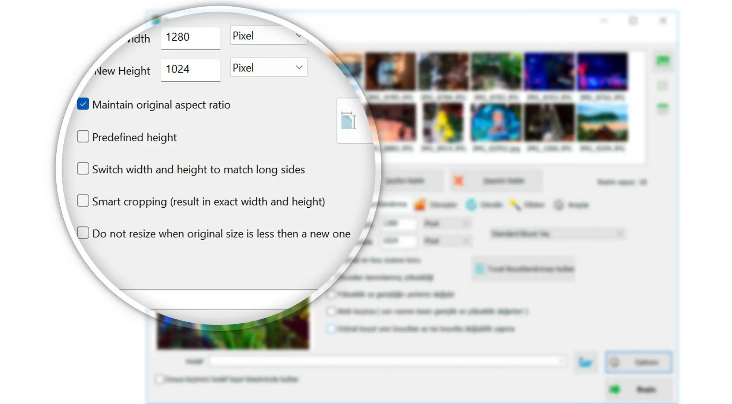Uncheck Maintain original aspect ratio
Viewport: 732px width, 404px height.
coord(83,104)
